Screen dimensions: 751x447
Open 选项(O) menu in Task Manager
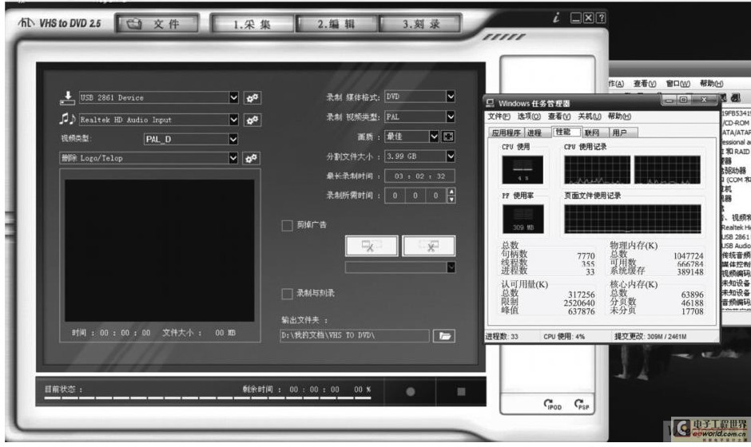click(x=529, y=117)
